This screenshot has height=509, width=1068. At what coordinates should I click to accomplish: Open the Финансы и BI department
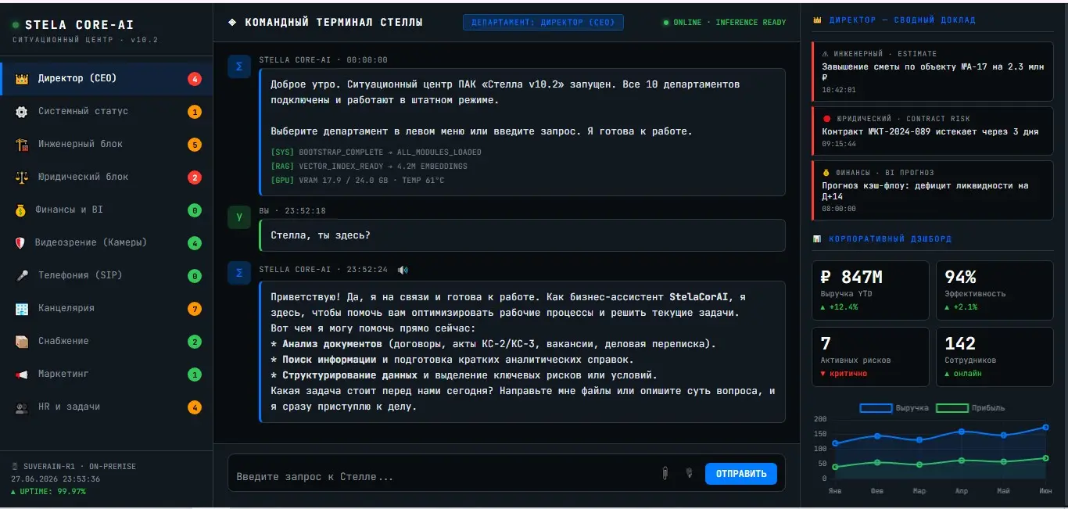pyautogui.click(x=106, y=210)
